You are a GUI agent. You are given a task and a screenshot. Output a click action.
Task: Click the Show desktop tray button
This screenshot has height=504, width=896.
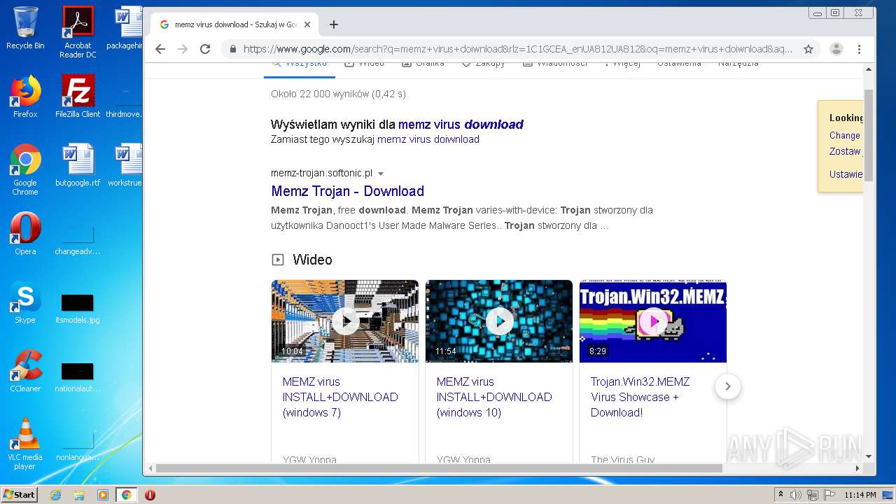(889, 495)
